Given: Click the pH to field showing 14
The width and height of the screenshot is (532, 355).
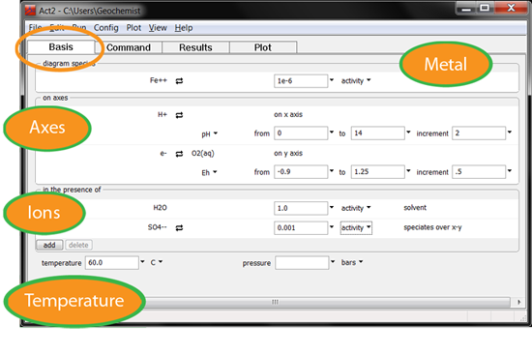Looking at the screenshot, I should (377, 133).
